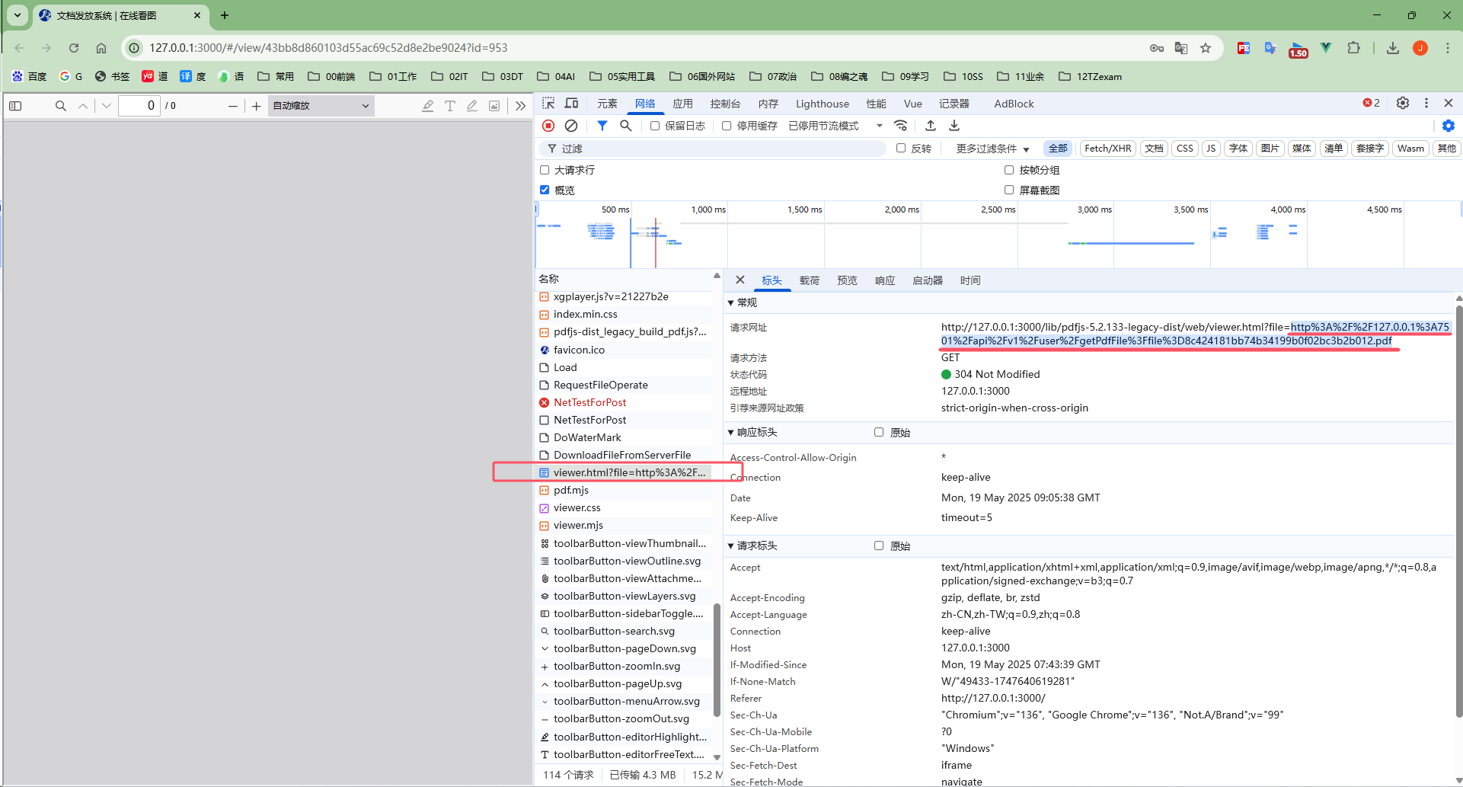This screenshot has width=1463, height=787.
Task: Open DevTools settings gear
Action: (1403, 104)
